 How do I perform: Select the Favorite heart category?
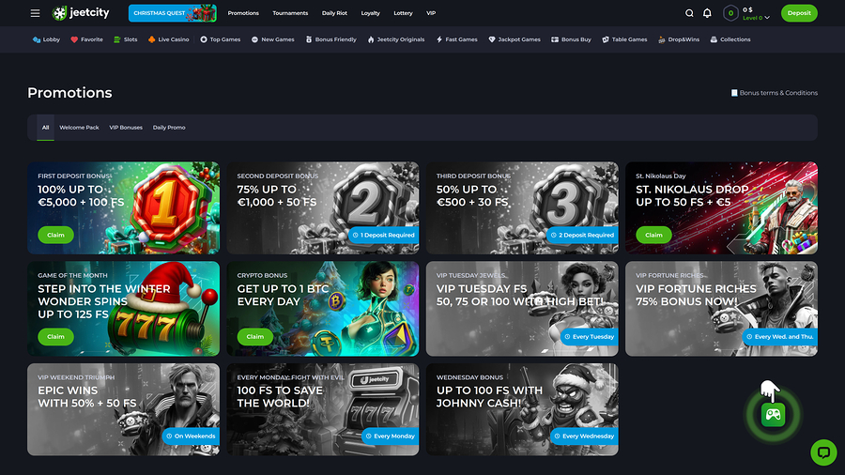(86, 39)
